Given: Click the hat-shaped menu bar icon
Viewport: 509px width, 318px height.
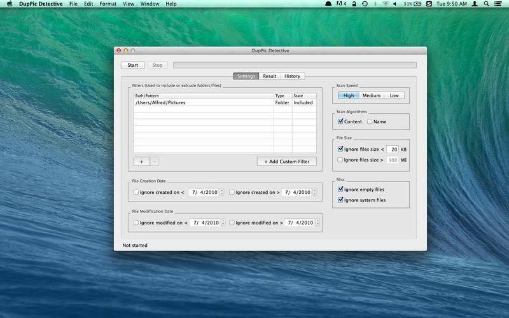Looking at the screenshot, I should point(328,4).
